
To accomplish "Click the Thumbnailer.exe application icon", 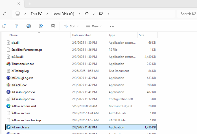I will pyautogui.click(x=8, y=64).
